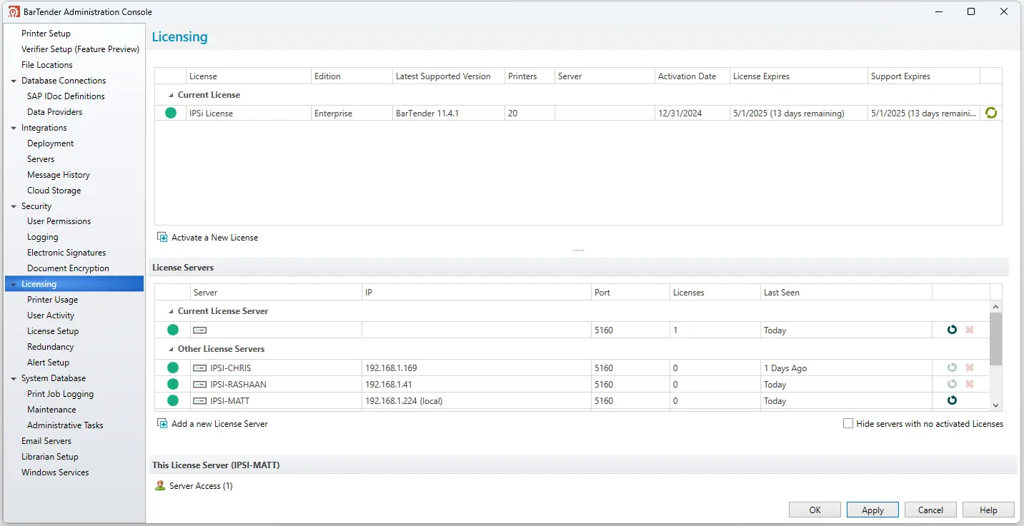
Task: Open Print Job Logging
Action: click(60, 394)
